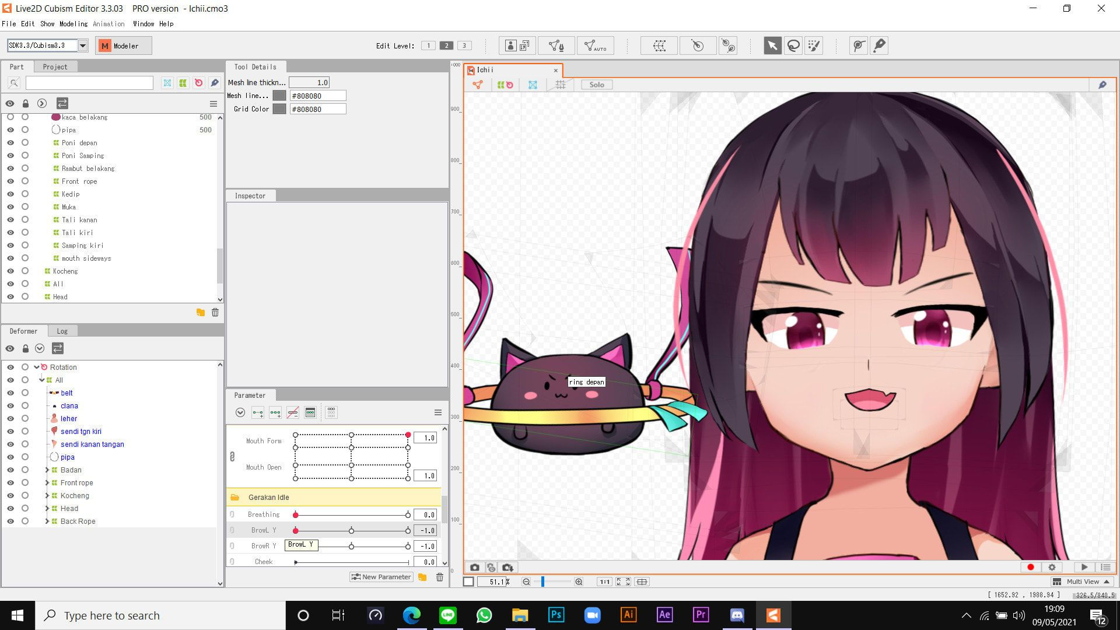Open the Modeling menu
The image size is (1120, 630).
pyautogui.click(x=73, y=24)
